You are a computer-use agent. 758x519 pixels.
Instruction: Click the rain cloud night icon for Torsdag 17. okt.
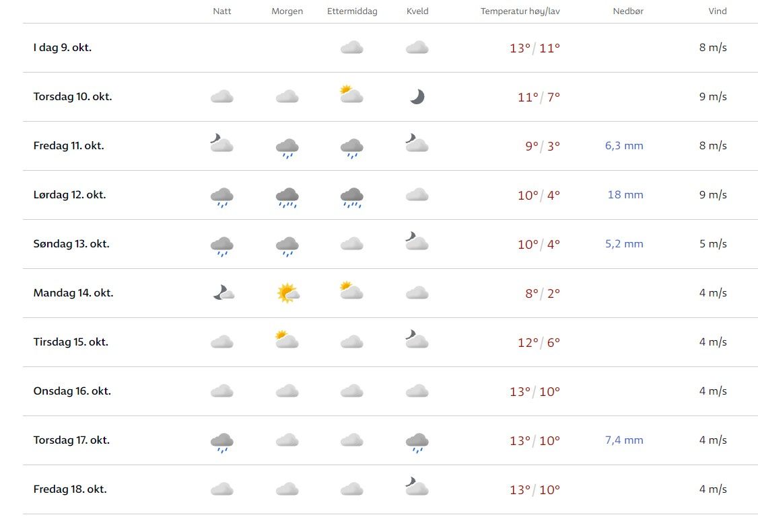coord(222,442)
